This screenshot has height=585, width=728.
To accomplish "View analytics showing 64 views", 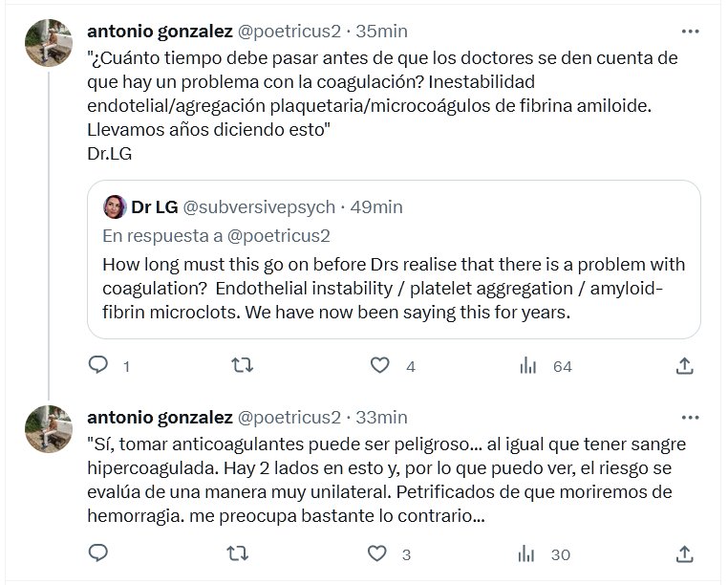I will tap(527, 365).
